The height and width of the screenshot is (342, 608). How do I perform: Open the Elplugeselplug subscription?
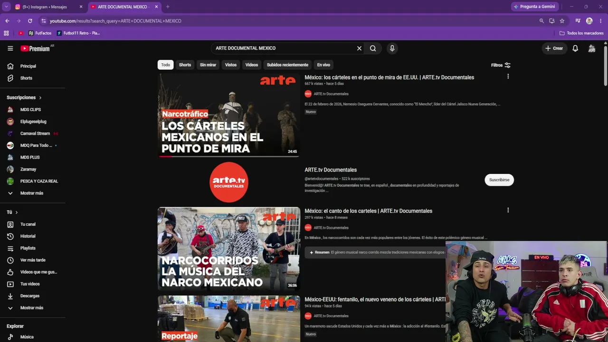(33, 121)
